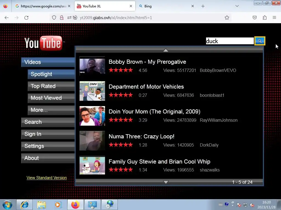The image size is (281, 210).
Task: Close the Bing tab
Action: click(193, 6)
